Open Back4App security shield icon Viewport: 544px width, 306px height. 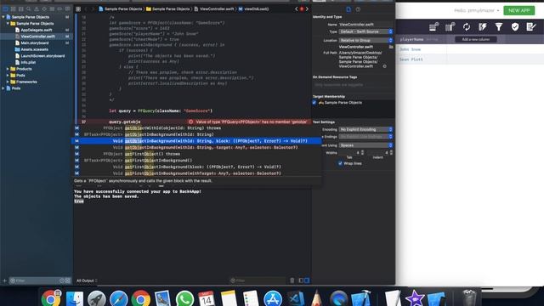pyautogui.click(x=515, y=26)
